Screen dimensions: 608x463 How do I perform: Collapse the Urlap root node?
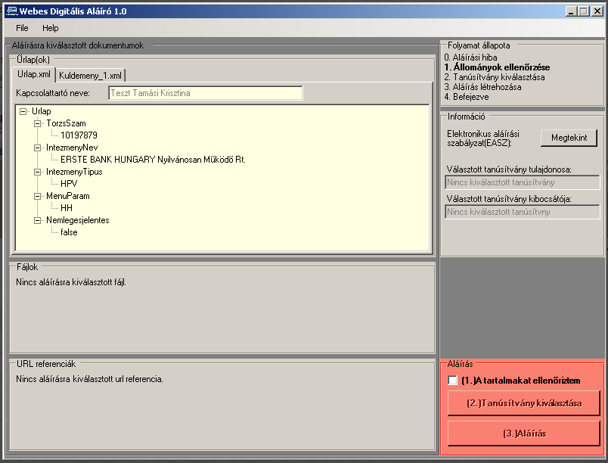[23, 111]
